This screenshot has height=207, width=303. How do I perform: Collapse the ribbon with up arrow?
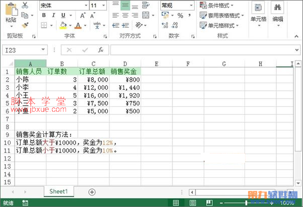(296, 36)
